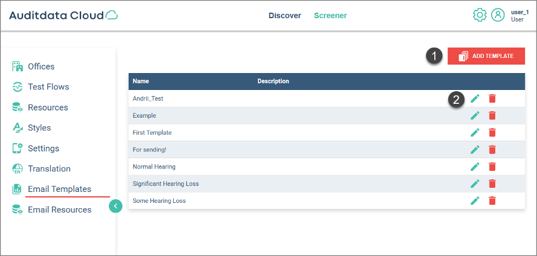The height and width of the screenshot is (256, 537).
Task: Select the First Template name
Action: click(x=152, y=132)
